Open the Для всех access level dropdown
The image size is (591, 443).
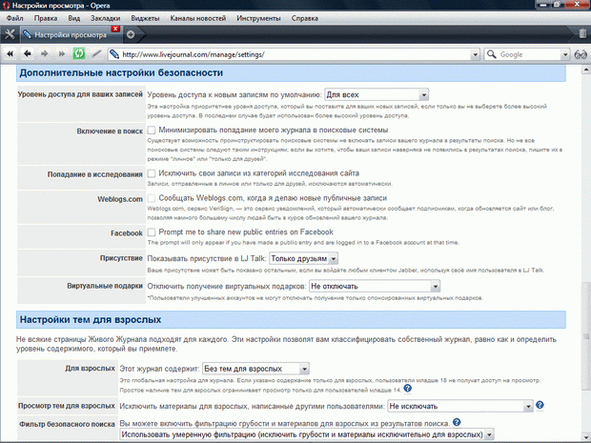pyautogui.click(x=377, y=94)
